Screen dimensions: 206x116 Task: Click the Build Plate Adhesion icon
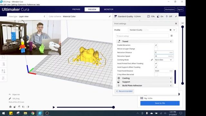pyautogui.click(x=119, y=85)
